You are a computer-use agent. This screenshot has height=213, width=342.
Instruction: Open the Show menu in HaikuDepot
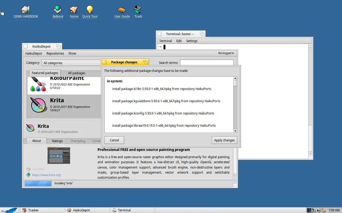coord(72,53)
